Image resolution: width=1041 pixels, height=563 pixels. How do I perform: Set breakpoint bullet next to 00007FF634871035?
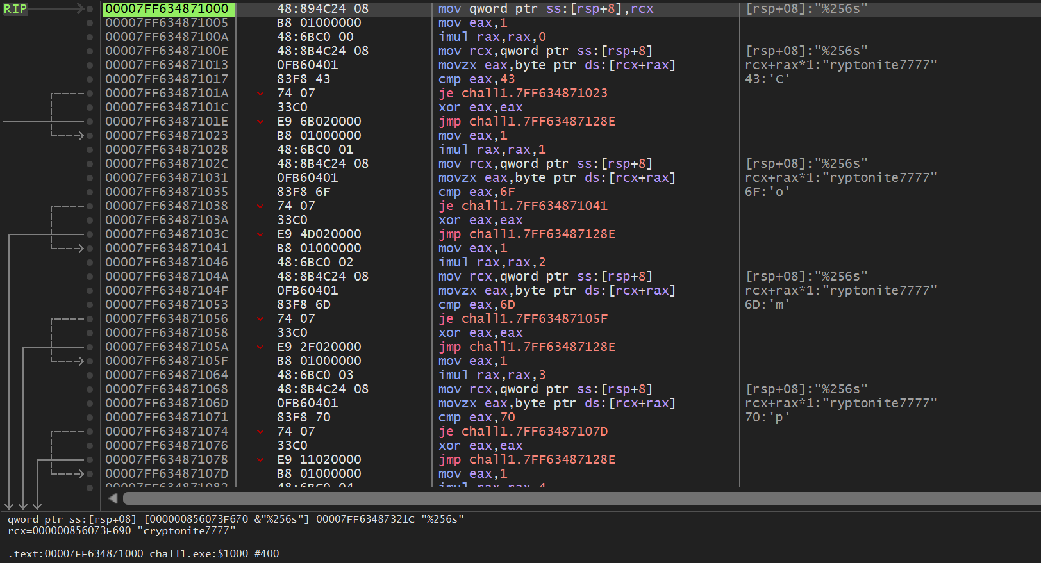click(90, 192)
